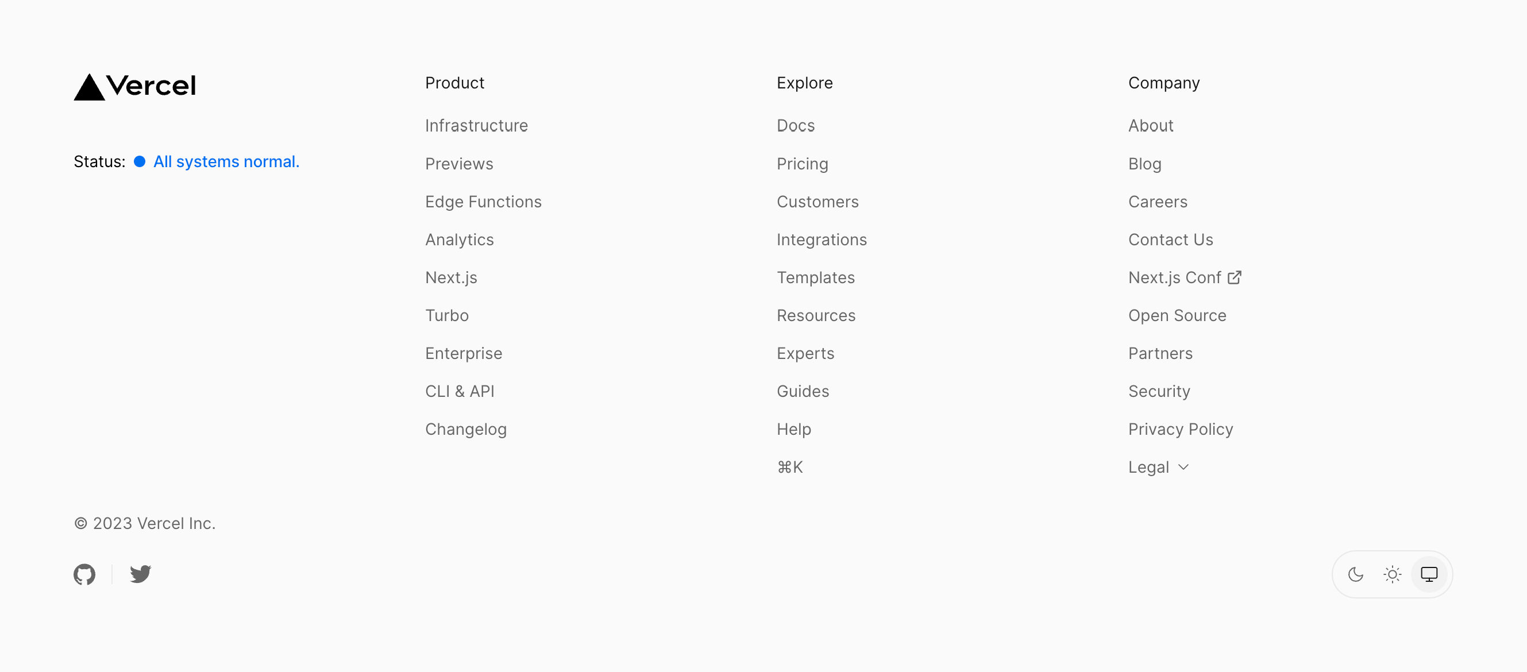
Task: Navigate to the Templates link
Action: [816, 277]
